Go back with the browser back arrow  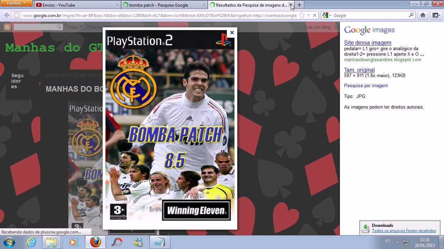click(x=7, y=15)
